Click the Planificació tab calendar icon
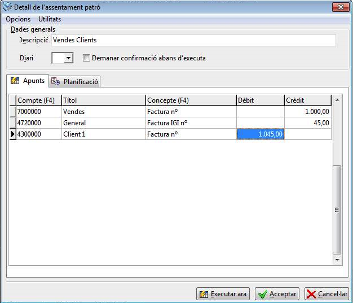This screenshot has height=303, width=353. [55, 81]
